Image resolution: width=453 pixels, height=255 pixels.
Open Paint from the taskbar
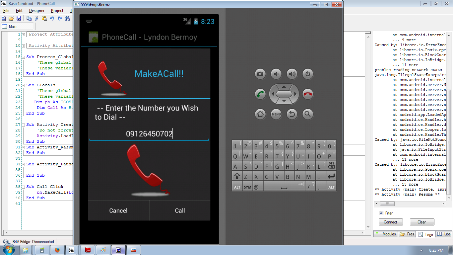103,250
